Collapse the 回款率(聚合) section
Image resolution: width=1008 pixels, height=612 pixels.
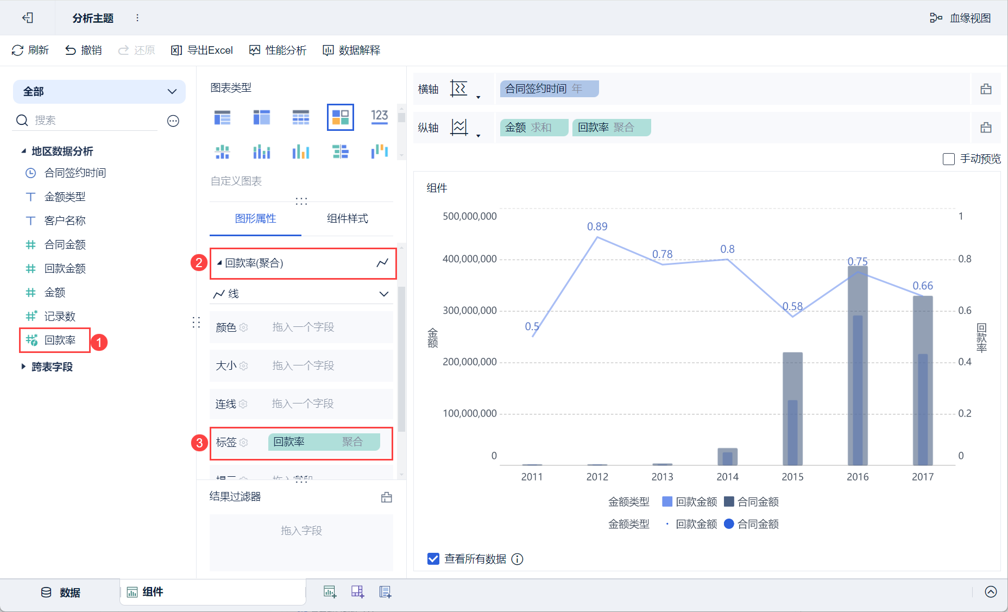[x=219, y=263]
